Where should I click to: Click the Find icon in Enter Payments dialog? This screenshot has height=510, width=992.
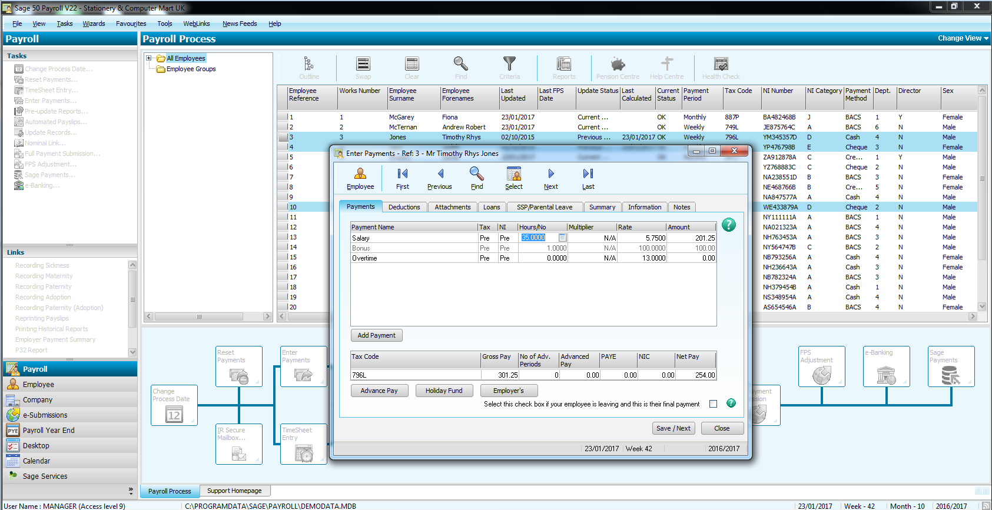tap(476, 178)
